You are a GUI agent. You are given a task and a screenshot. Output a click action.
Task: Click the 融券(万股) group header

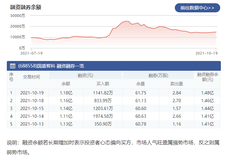(x=158, y=76)
